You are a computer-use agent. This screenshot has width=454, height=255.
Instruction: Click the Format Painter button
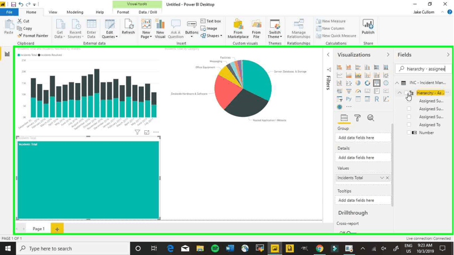[x=33, y=36]
